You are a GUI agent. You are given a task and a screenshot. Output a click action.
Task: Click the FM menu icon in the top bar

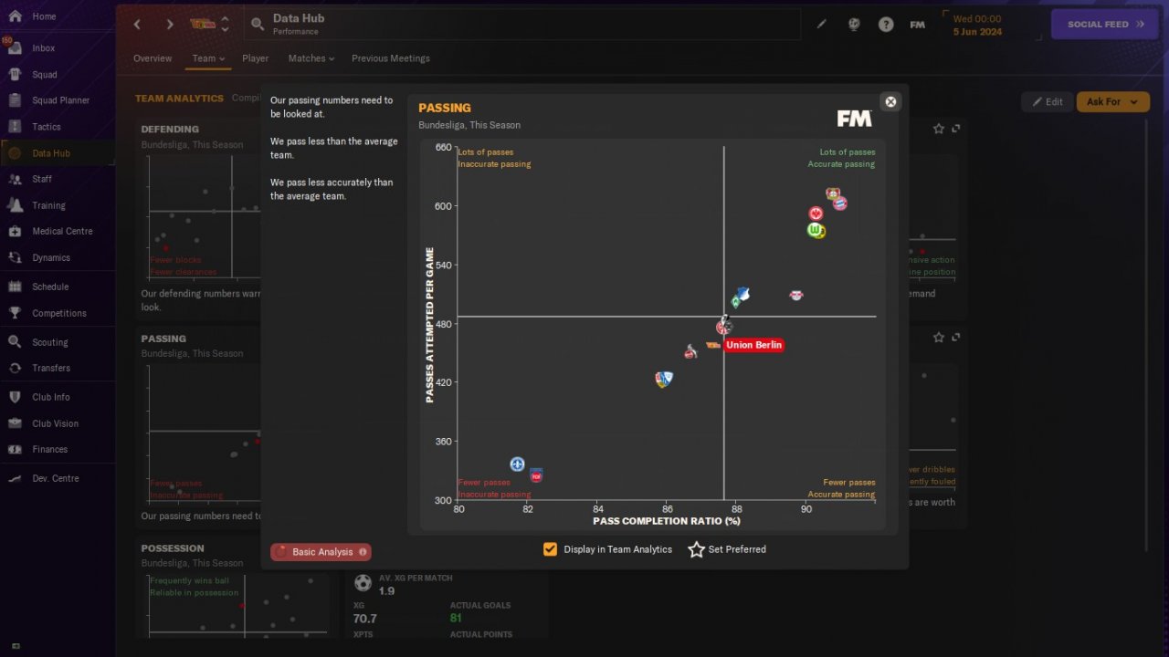(x=918, y=25)
